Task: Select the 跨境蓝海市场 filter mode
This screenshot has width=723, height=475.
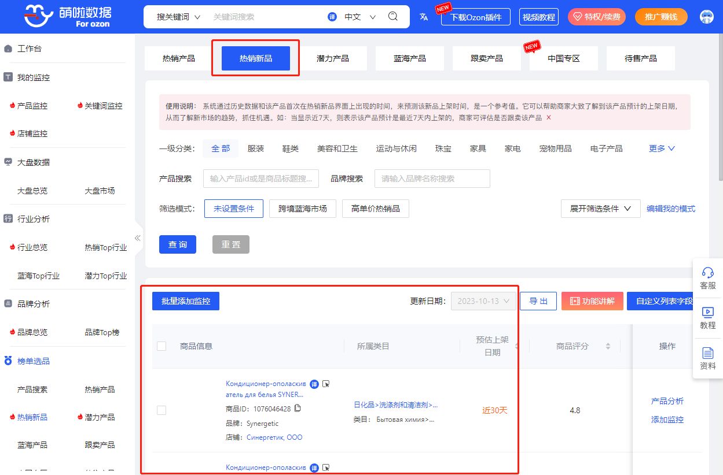Action: point(302,209)
